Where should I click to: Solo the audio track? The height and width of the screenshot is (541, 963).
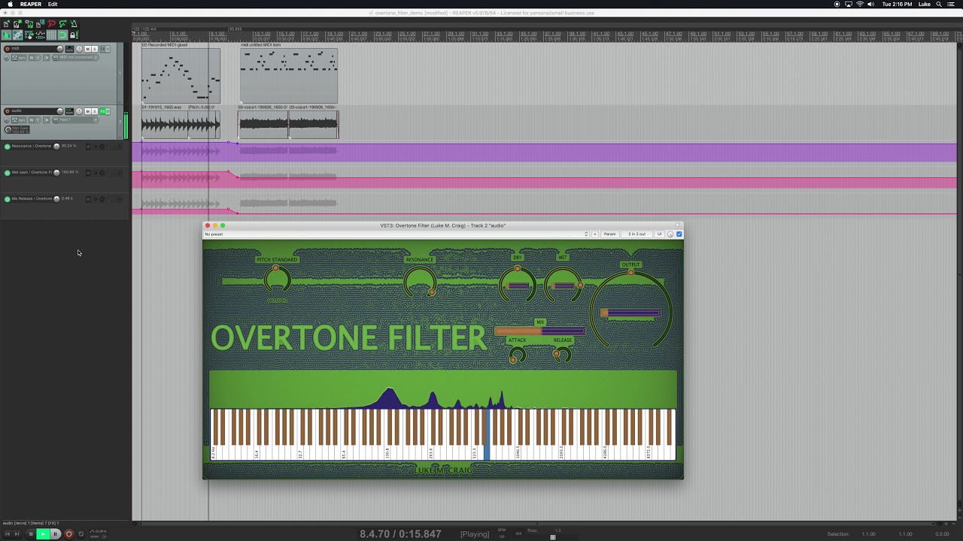pyautogui.click(x=94, y=111)
